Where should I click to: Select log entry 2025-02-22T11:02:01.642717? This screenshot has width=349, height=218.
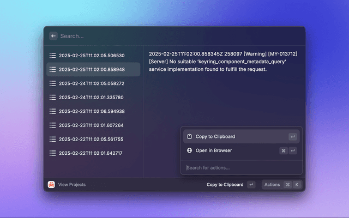(x=92, y=153)
